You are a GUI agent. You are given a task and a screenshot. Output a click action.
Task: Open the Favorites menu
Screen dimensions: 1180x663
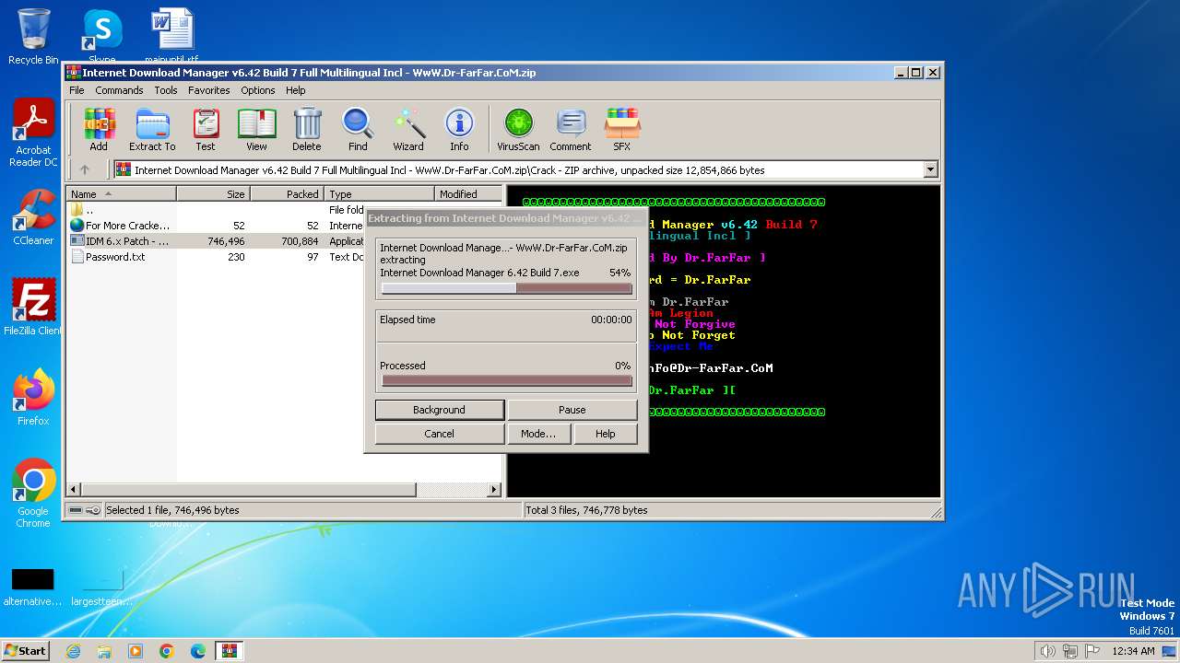[209, 90]
